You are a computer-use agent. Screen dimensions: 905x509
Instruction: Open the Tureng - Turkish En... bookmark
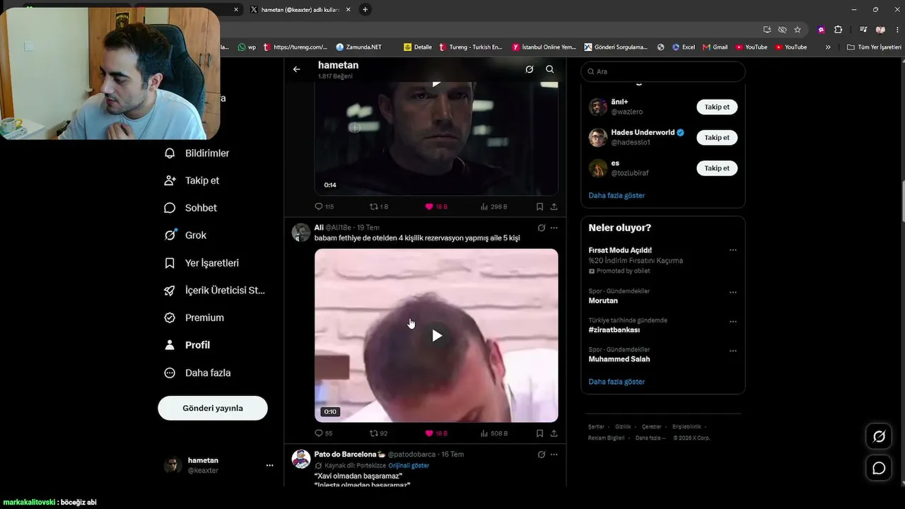pos(470,47)
